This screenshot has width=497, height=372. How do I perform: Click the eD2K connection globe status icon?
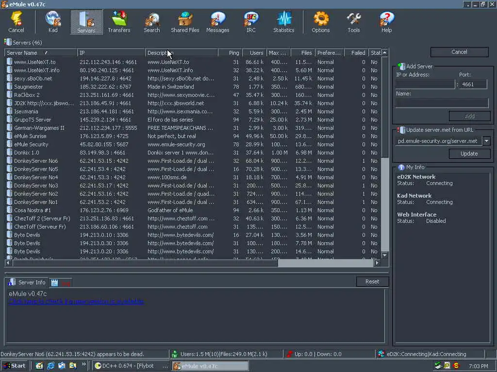tap(381, 354)
